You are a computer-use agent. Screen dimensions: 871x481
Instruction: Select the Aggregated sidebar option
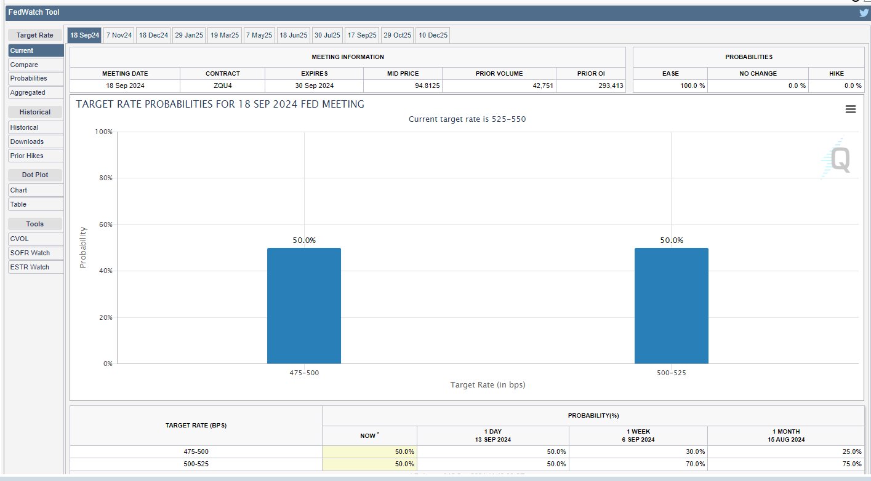[36, 93]
